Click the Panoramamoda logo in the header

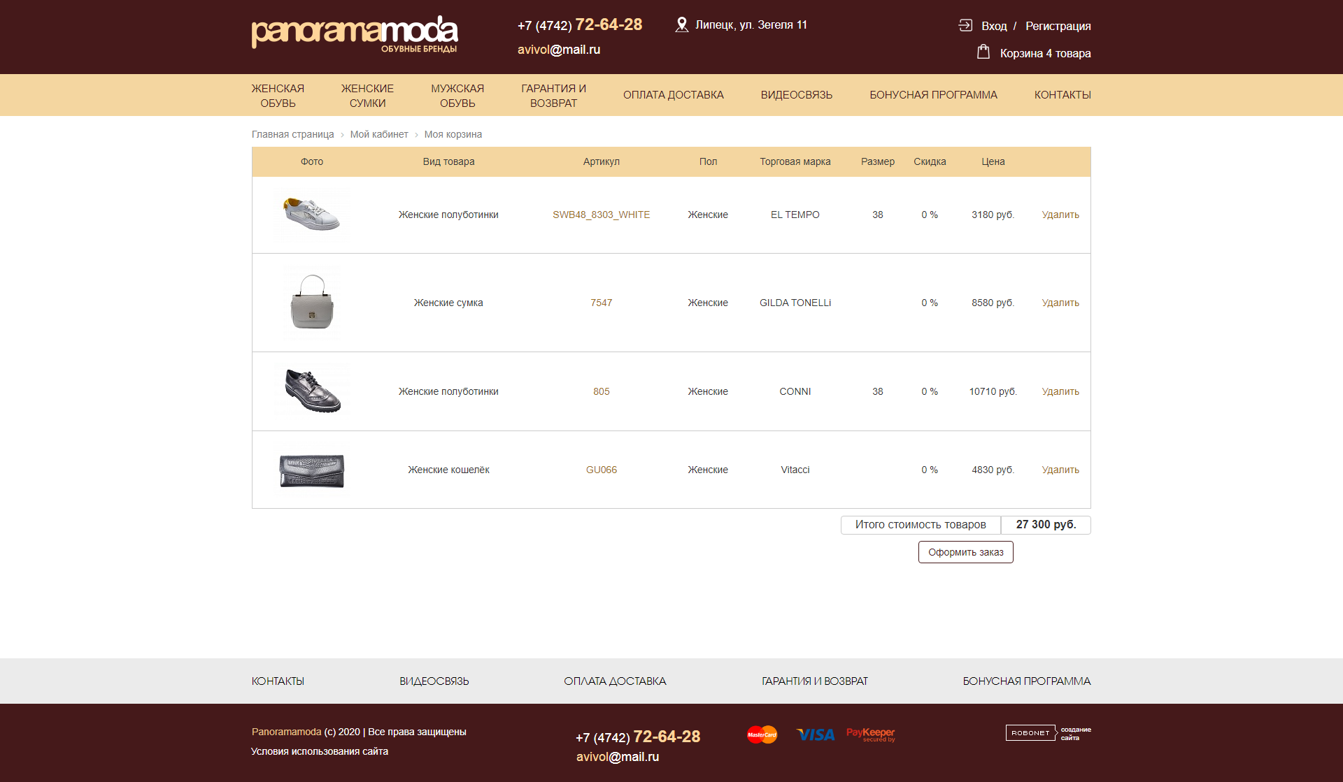355,34
